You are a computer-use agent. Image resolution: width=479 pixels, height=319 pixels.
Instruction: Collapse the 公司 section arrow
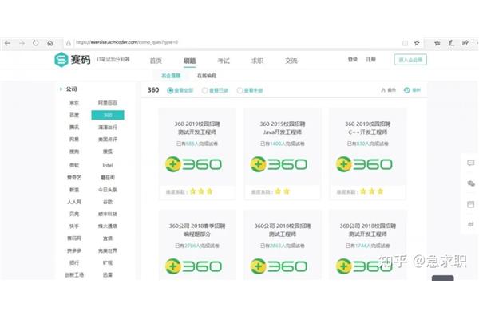pos(61,89)
